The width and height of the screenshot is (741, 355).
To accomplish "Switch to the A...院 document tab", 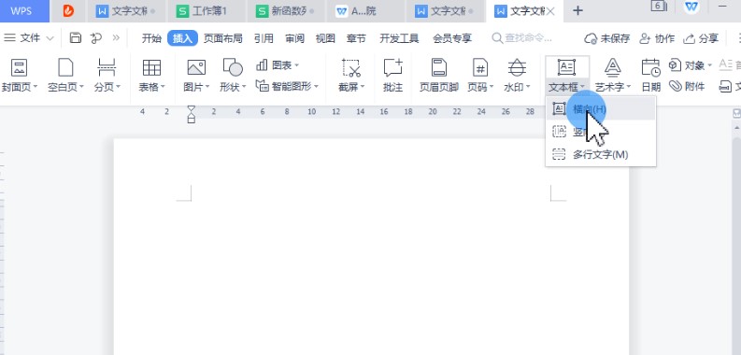I will 364,11.
